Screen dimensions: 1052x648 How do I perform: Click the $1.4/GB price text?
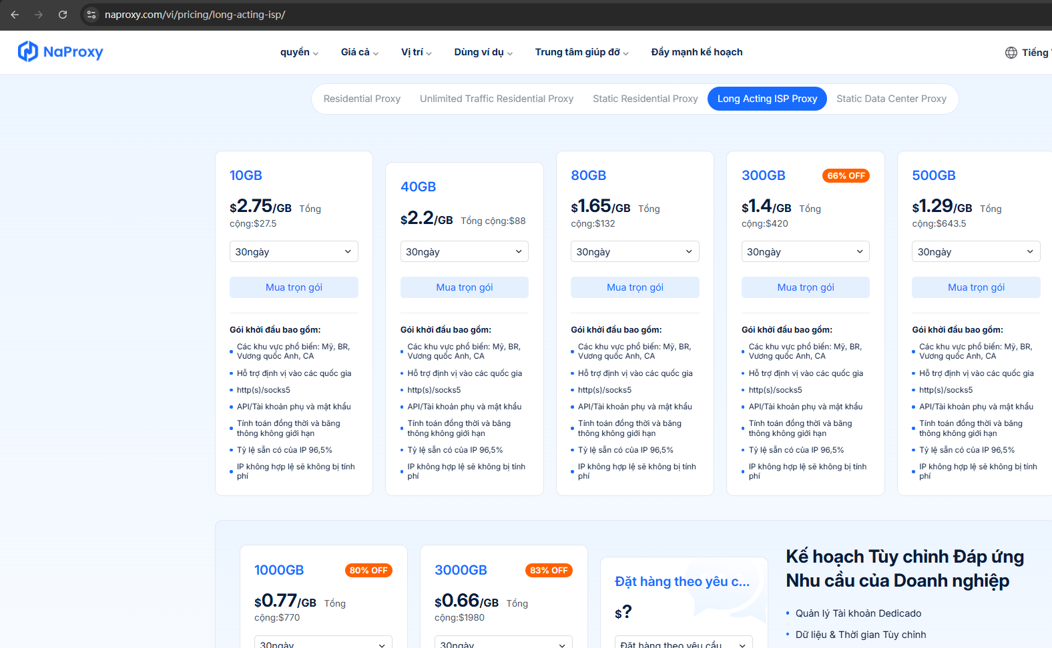pyautogui.click(x=766, y=206)
